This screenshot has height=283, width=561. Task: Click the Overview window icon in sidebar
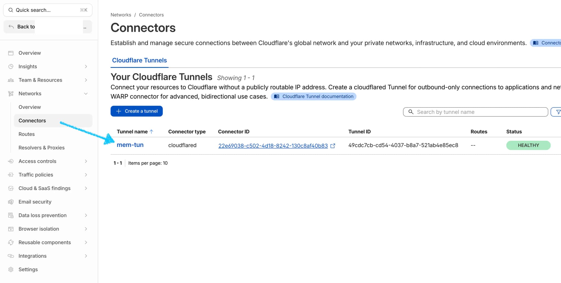(11, 53)
